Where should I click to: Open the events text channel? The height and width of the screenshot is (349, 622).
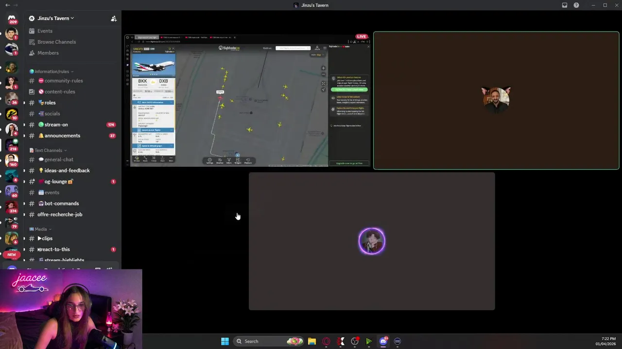tap(72, 192)
